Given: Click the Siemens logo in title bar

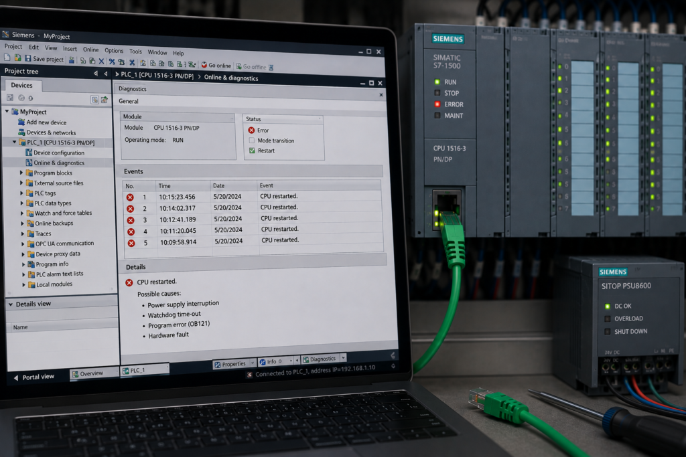Looking at the screenshot, I should point(5,34).
